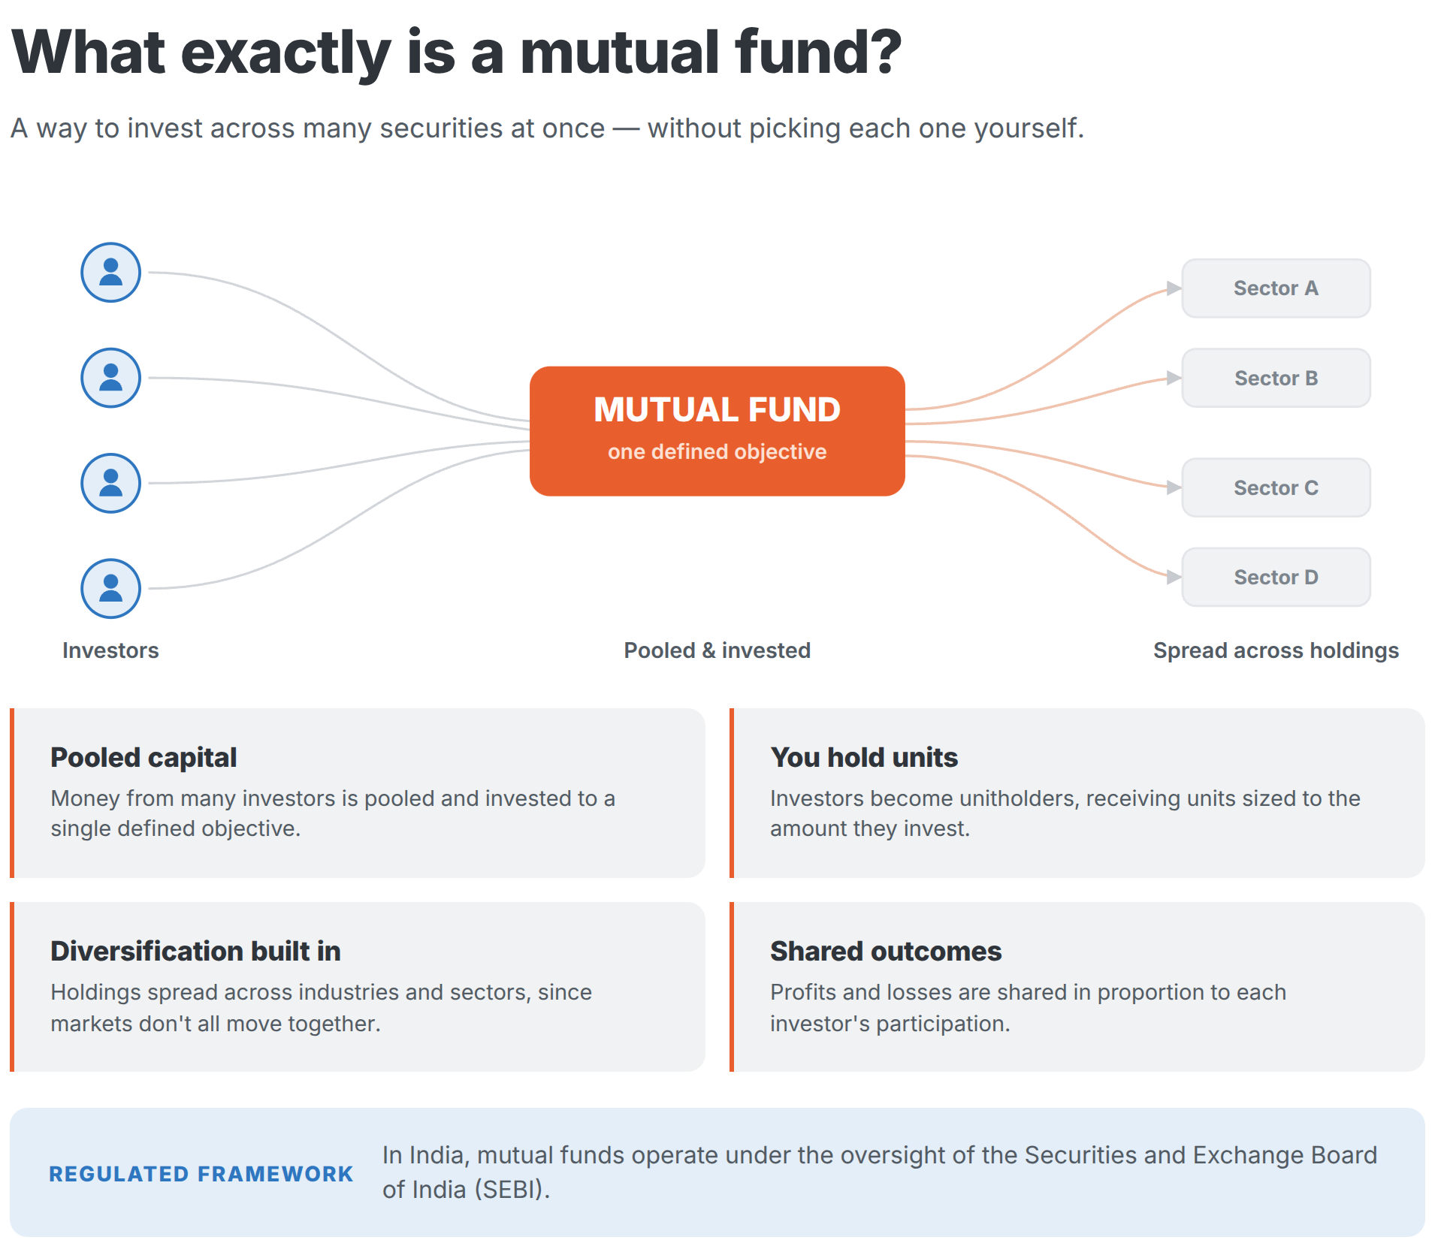Click the orange MUTUAL FUND block

point(717,431)
